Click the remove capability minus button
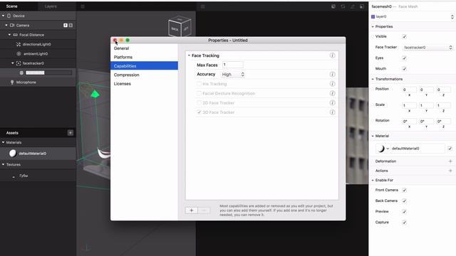This screenshot has width=456, height=256. click(204, 210)
